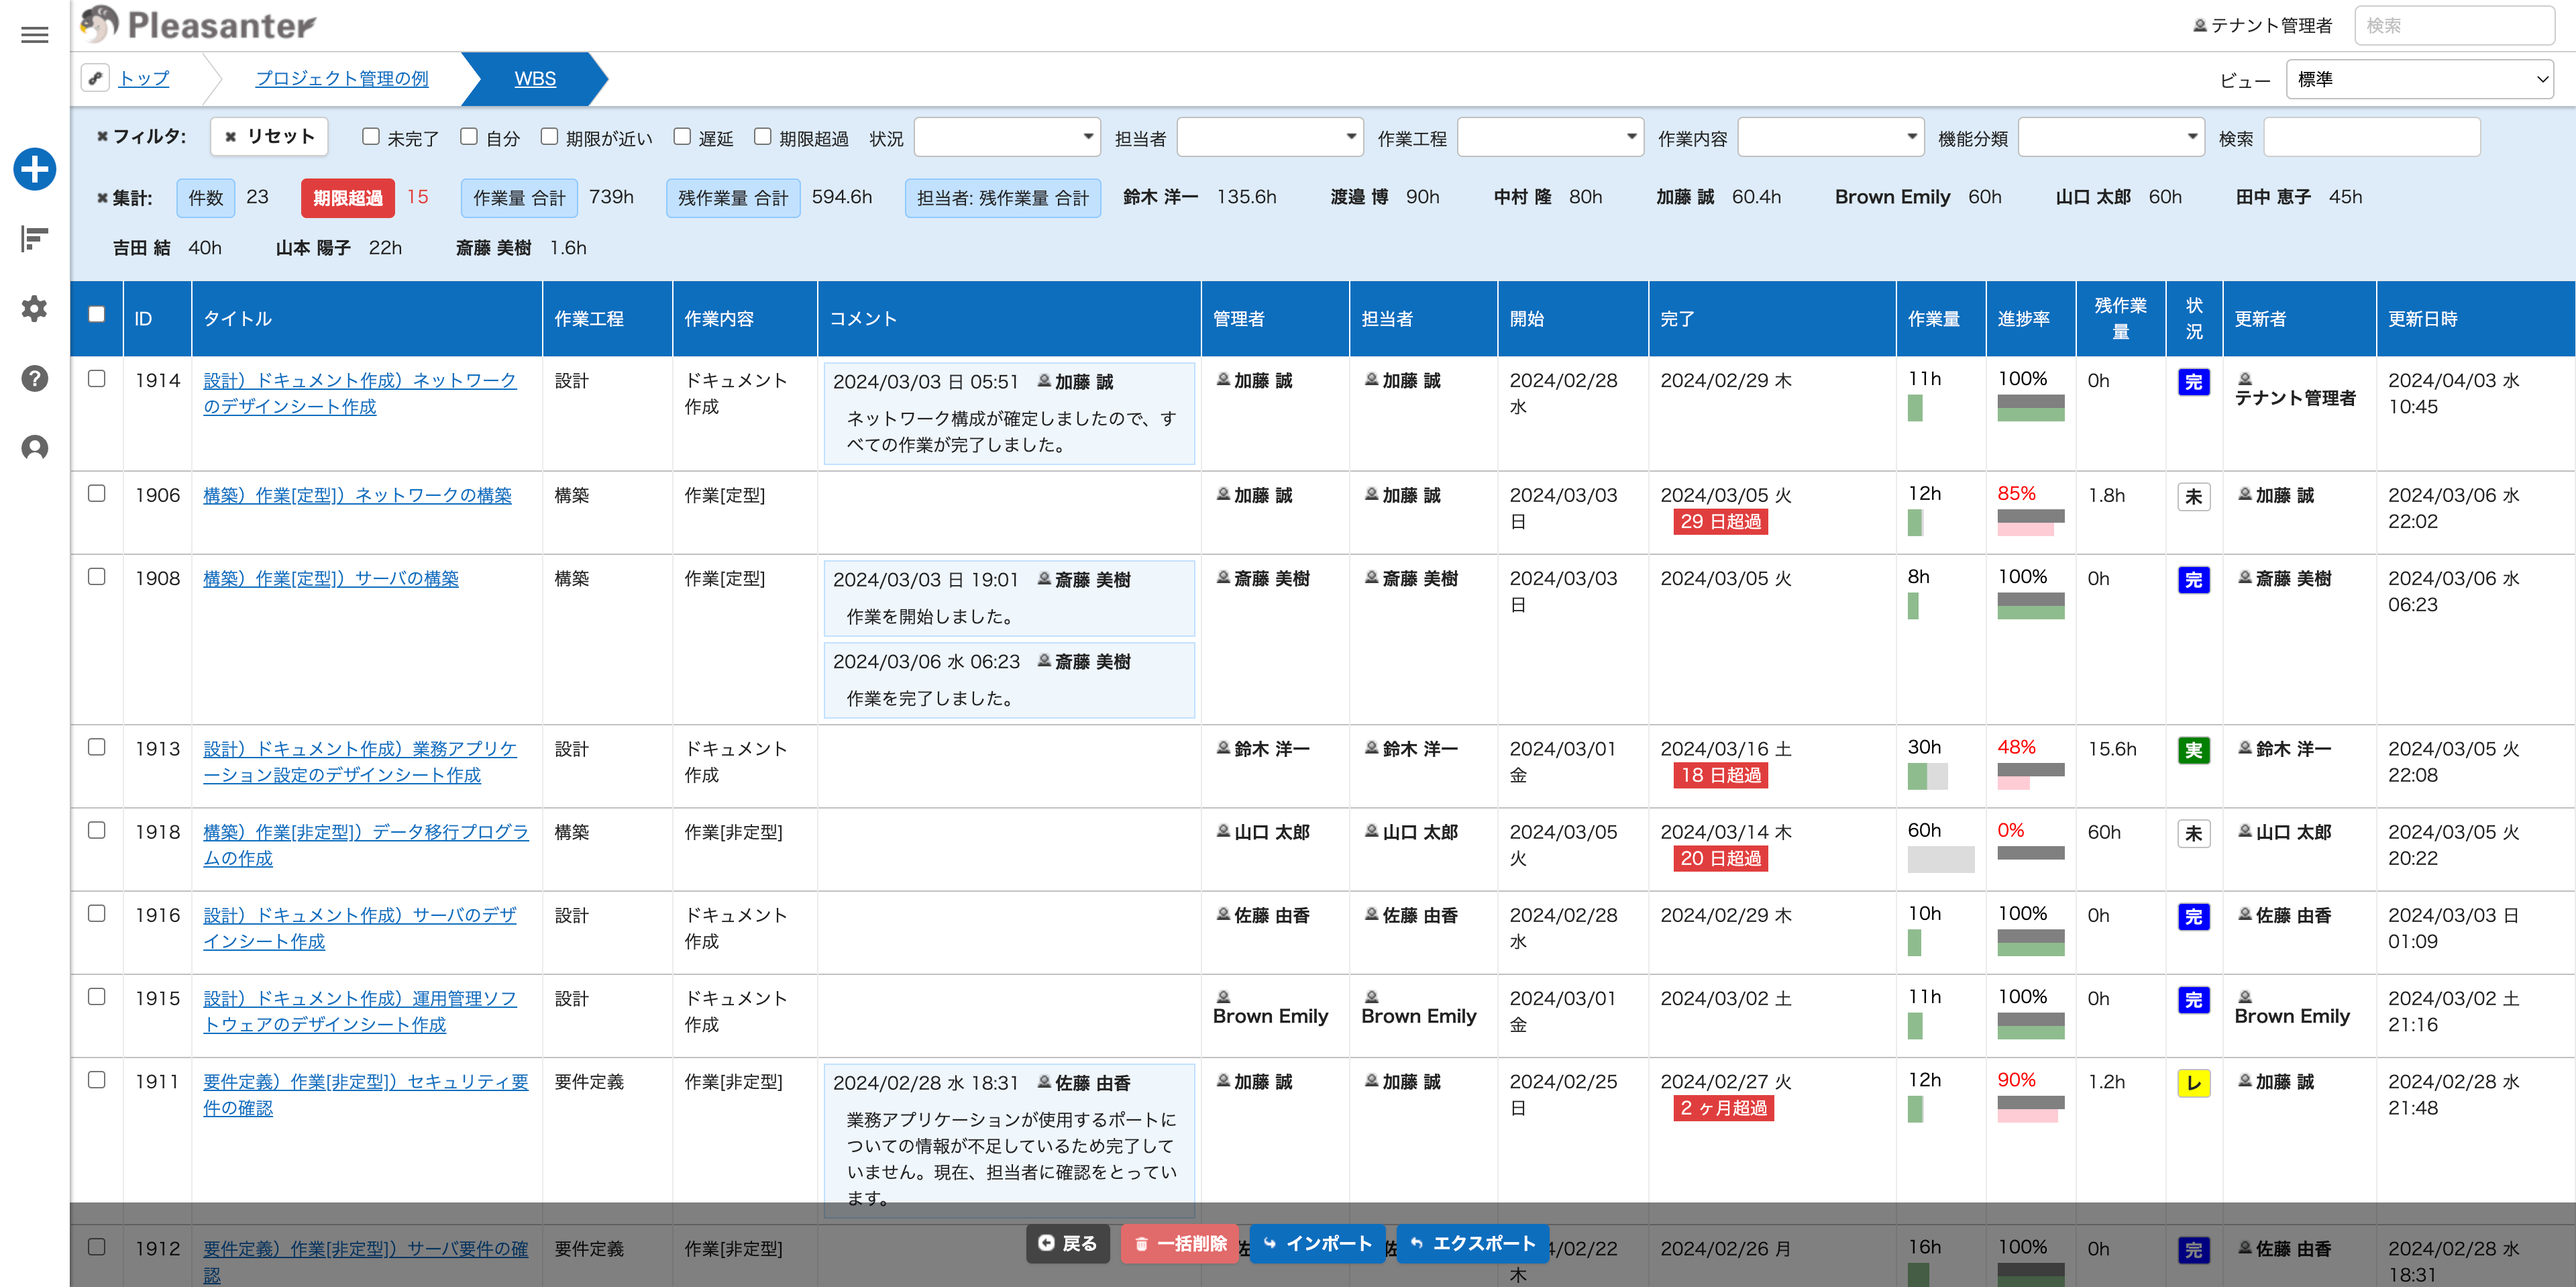2576x1287 pixels.
Task: Open the user account icon in sidebar
Action: click(x=34, y=448)
